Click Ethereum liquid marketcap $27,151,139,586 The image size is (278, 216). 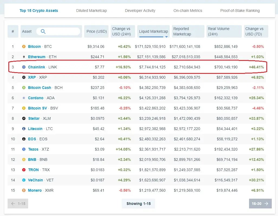click(x=151, y=57)
